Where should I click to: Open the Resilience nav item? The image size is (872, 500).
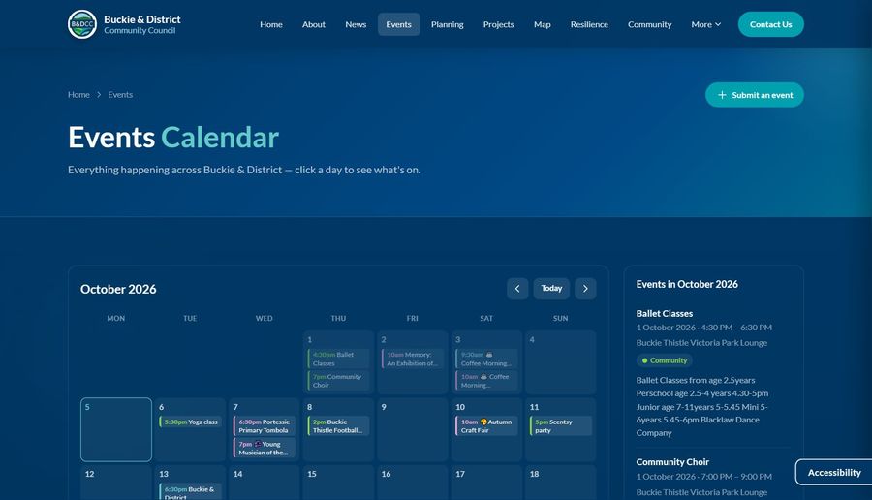(x=589, y=24)
